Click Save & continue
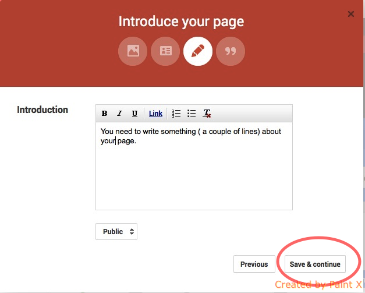365x293 pixels. coord(315,264)
